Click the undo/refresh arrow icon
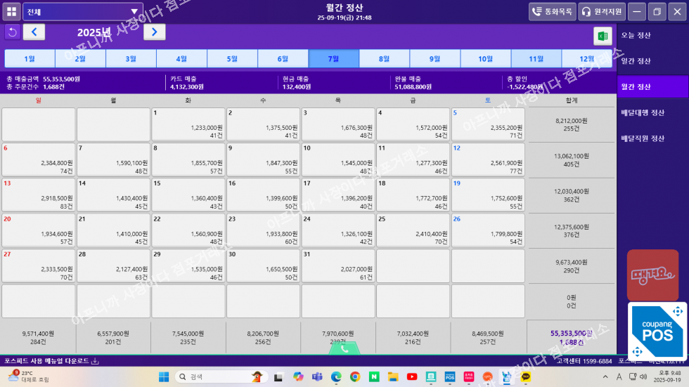The image size is (689, 387). [x=12, y=32]
